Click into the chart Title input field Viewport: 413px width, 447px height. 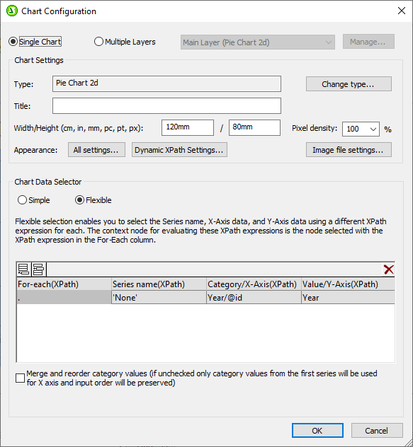click(x=166, y=106)
